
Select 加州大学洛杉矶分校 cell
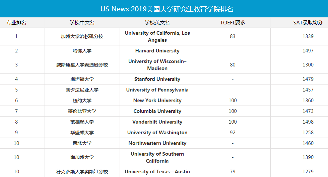tap(82, 36)
